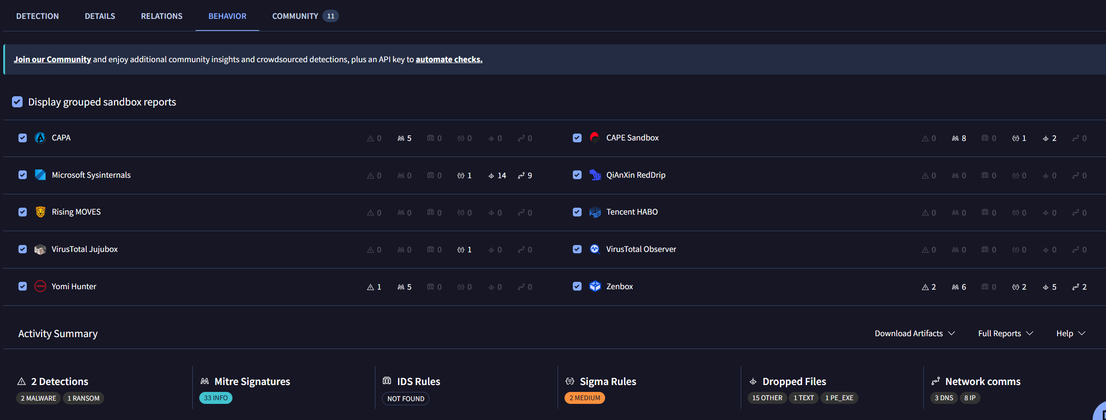
Task: Click the Microsoft Sysinternals logo icon
Action: click(x=40, y=175)
